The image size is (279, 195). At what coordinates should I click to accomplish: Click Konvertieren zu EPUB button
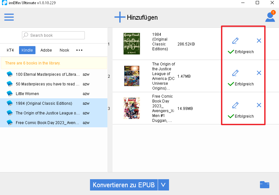(124, 185)
